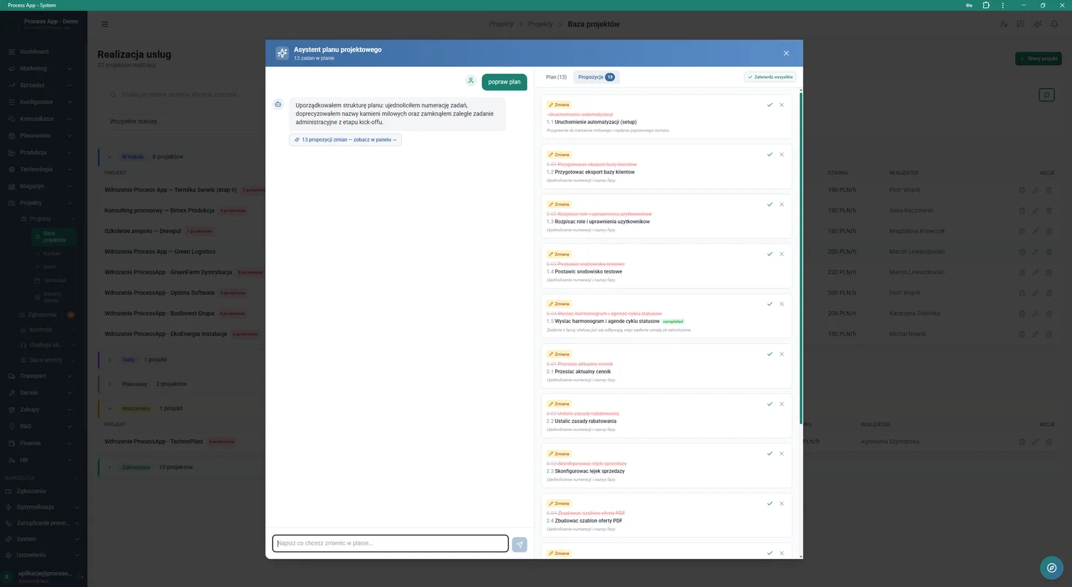Open the notifications bell icon

point(1054,24)
